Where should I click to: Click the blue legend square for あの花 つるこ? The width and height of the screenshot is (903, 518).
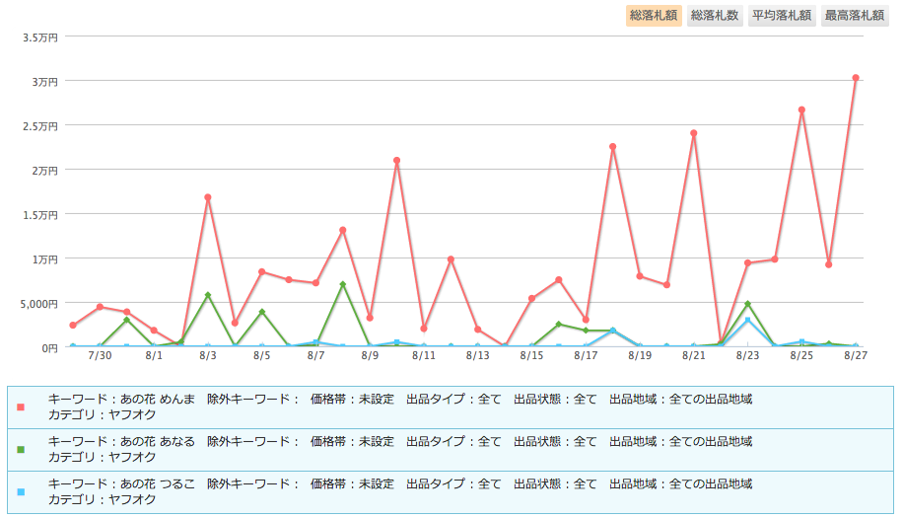point(21,491)
